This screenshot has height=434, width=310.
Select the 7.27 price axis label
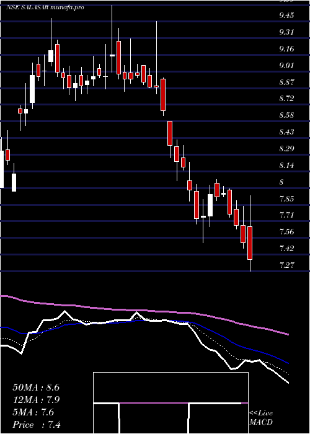(x=286, y=265)
